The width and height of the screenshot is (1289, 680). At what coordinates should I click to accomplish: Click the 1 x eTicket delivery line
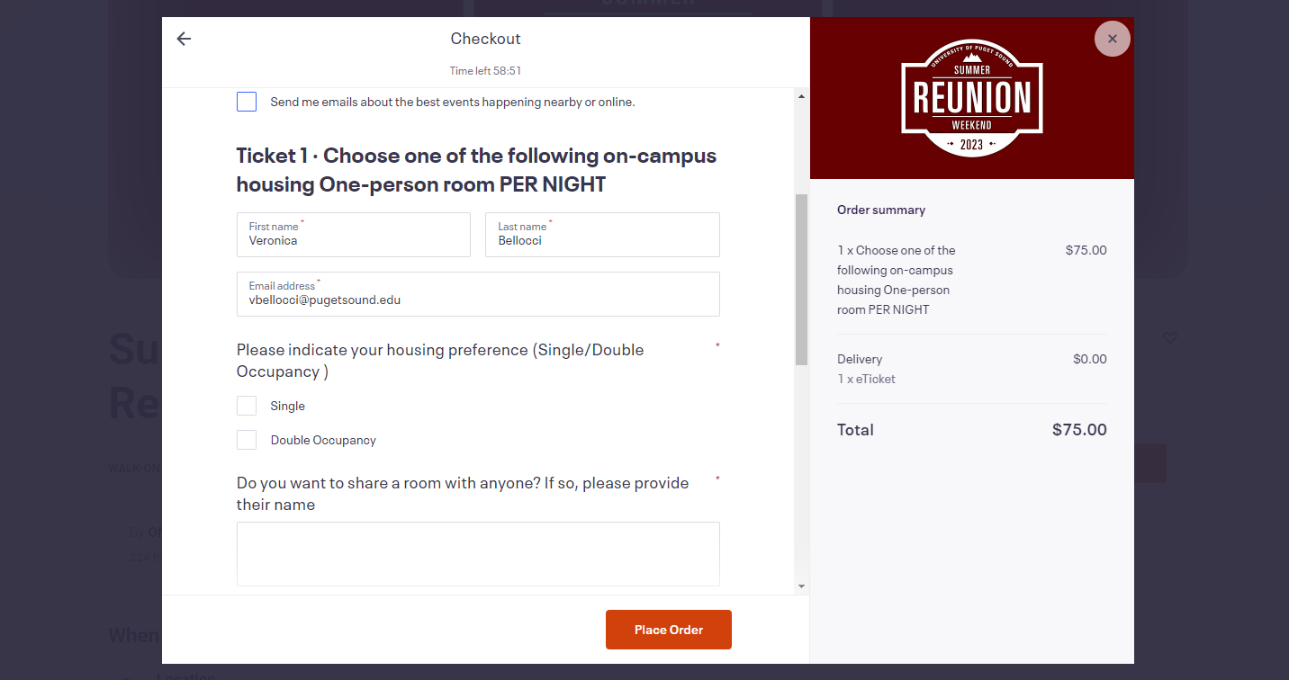tap(866, 379)
